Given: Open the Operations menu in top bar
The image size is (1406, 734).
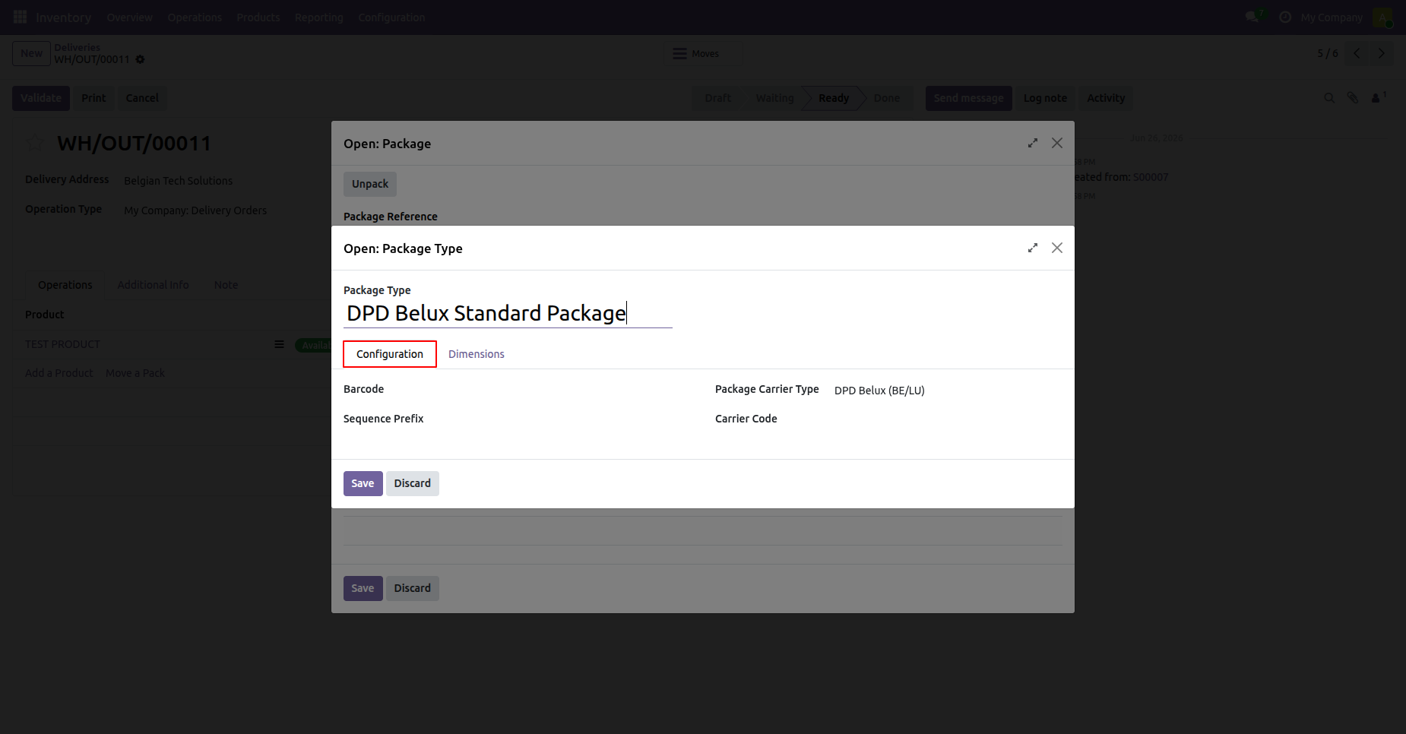Looking at the screenshot, I should 195,17.
